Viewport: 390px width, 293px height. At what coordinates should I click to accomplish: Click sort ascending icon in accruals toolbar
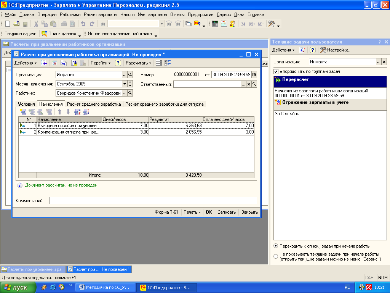click(77, 112)
